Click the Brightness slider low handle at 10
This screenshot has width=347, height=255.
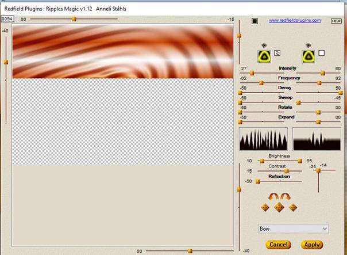(262, 161)
